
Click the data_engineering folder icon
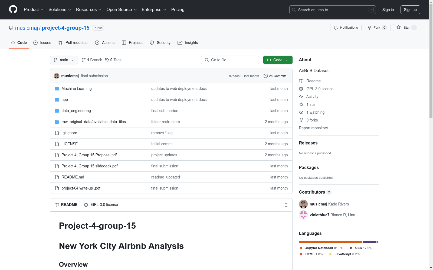[57, 111]
